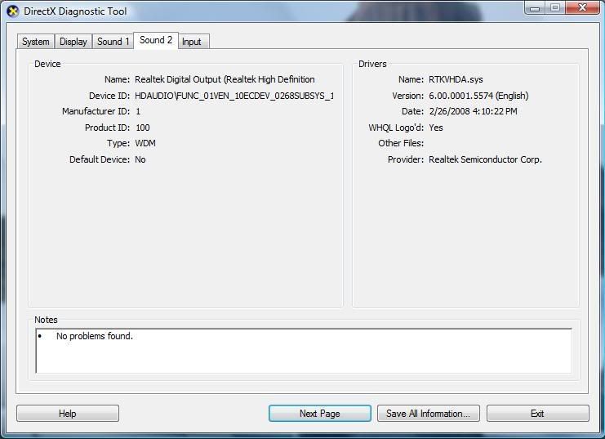
Task: Click the DirectX icon in title bar
Action: (x=13, y=11)
